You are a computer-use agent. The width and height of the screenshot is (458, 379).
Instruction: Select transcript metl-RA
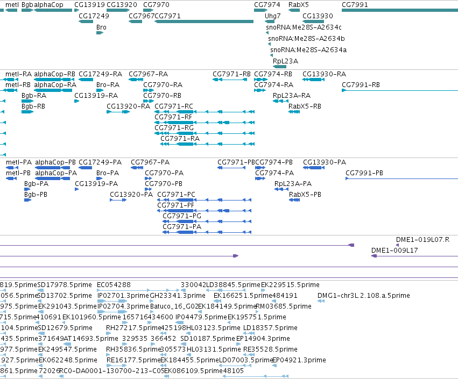click(18, 74)
